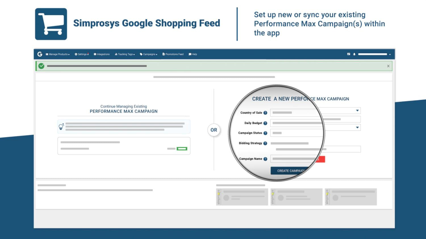Viewport: 426px width, 239px height.
Task: Click the Bidding Strategy help icon
Action: [x=265, y=143]
